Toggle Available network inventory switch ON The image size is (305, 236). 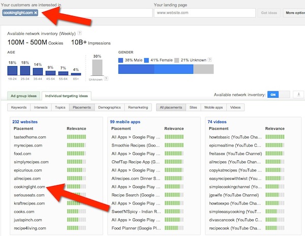[x=279, y=95]
